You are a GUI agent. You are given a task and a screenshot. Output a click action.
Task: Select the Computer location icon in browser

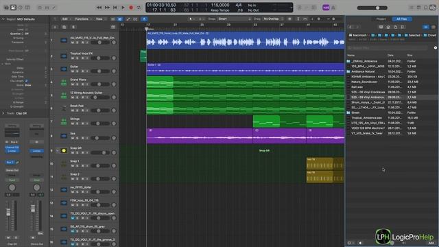pyautogui.click(x=381, y=27)
